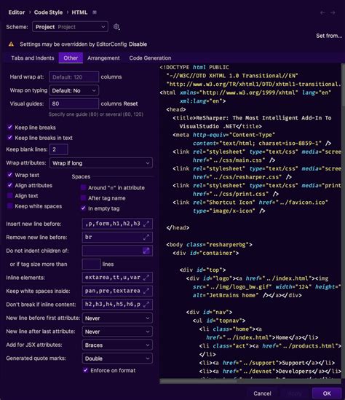Expand 'Don't break if inline content' icon
Viewport: 345px width, 400px height.
coord(146,305)
